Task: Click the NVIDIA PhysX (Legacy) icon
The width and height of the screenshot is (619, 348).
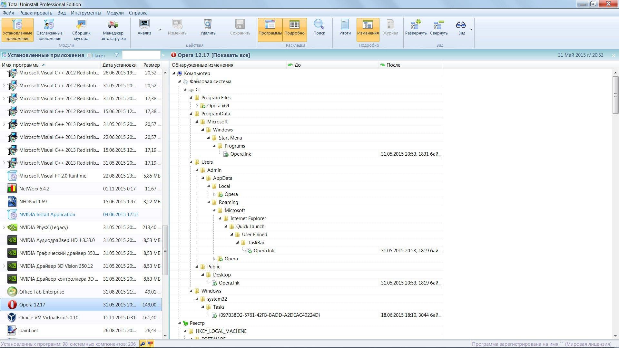Action: pos(12,227)
